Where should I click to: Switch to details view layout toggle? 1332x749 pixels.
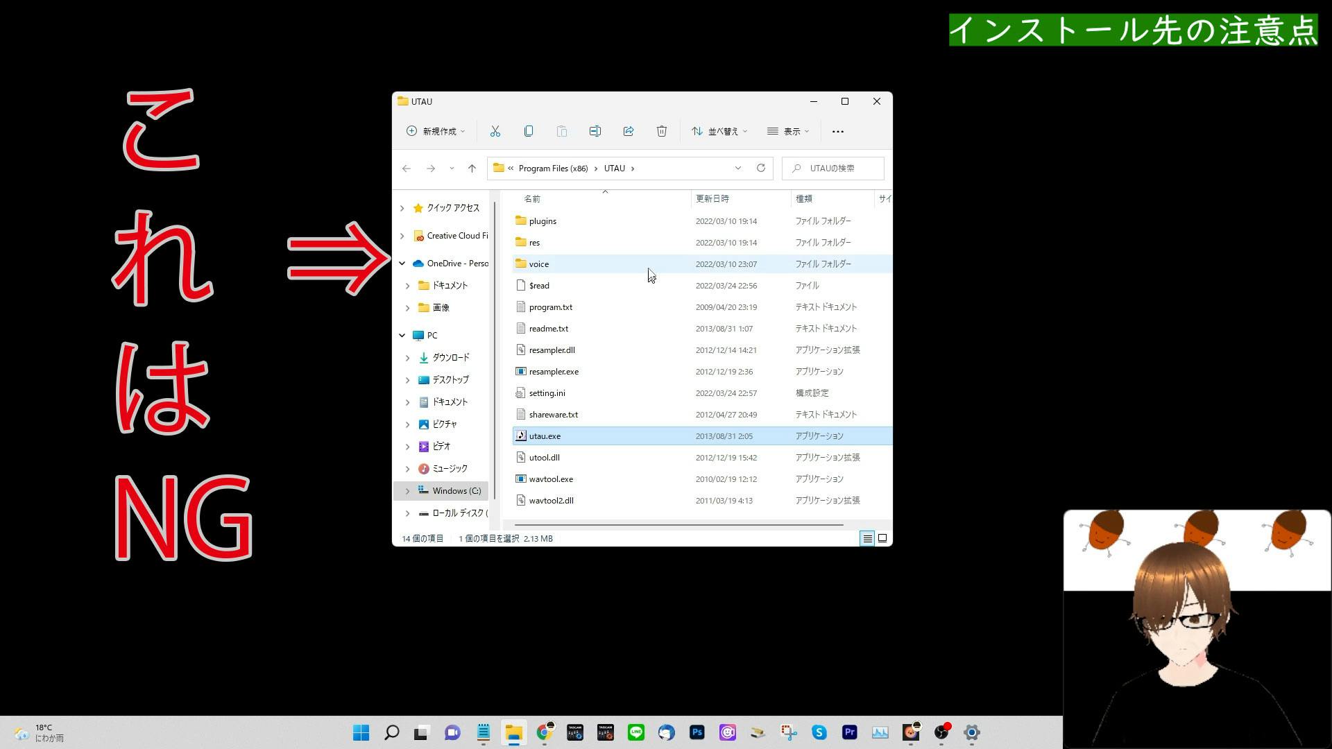pos(867,538)
